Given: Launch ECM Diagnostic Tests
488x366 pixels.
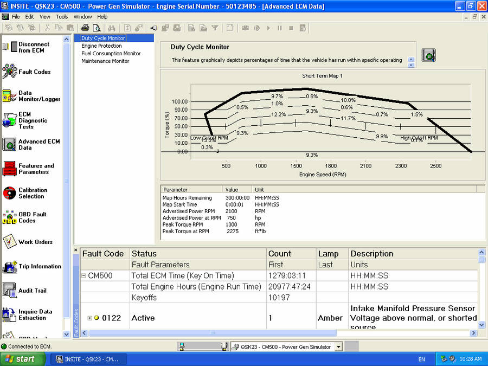Looking at the screenshot, I should 33,120.
